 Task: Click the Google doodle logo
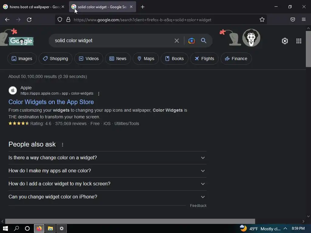(x=21, y=41)
